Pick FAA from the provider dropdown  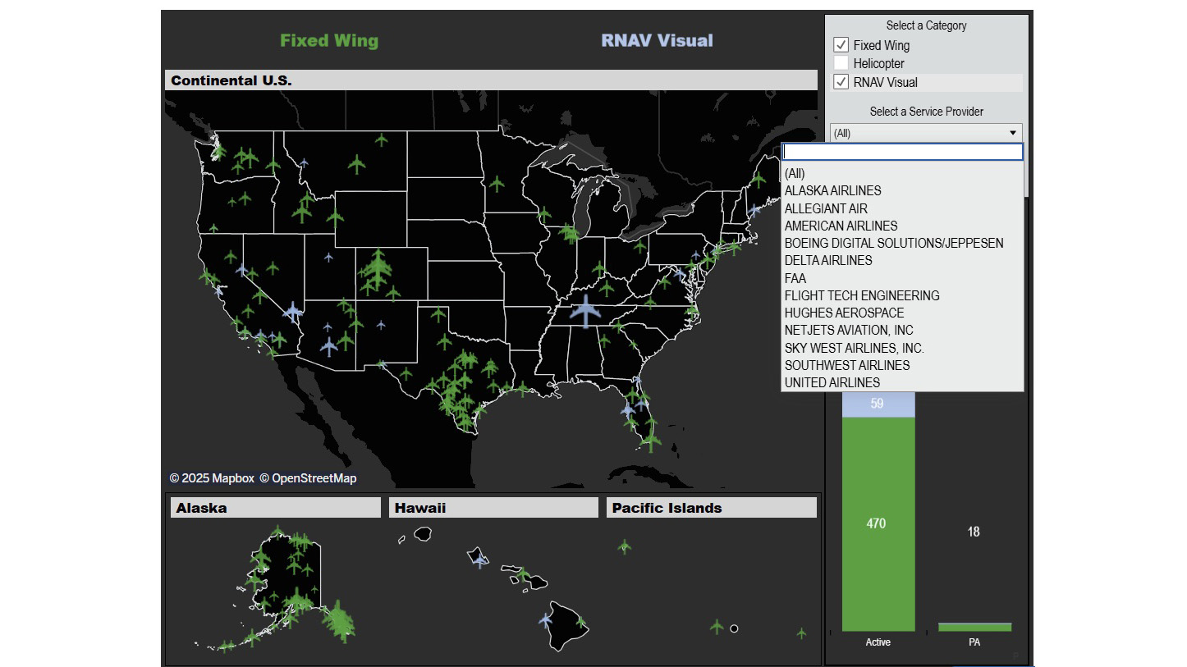902,278
